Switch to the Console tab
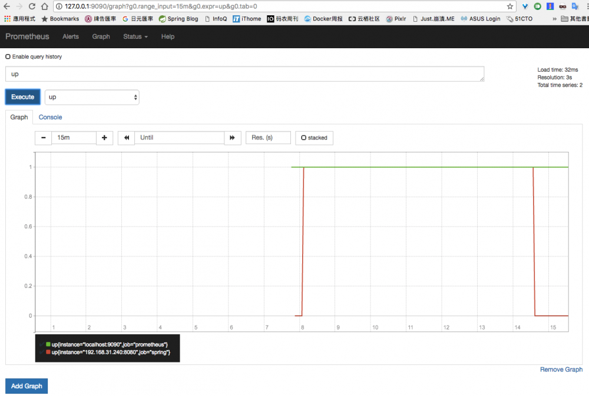 pos(50,117)
